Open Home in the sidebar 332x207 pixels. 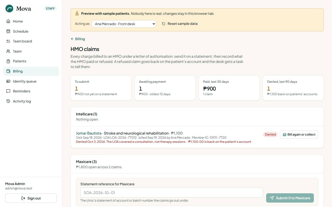point(31,21)
